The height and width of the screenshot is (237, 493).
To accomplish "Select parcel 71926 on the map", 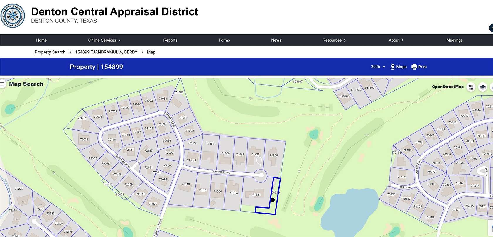I will click(218, 192).
